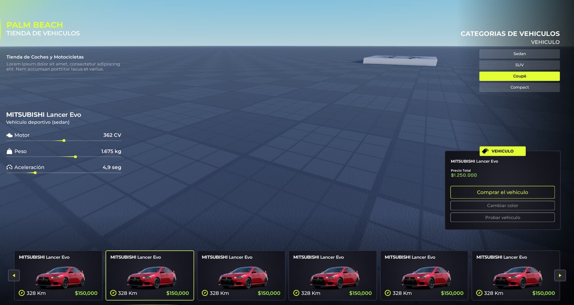574x305 pixels.
Task: Click the Peso stat label
Action: 20,151
